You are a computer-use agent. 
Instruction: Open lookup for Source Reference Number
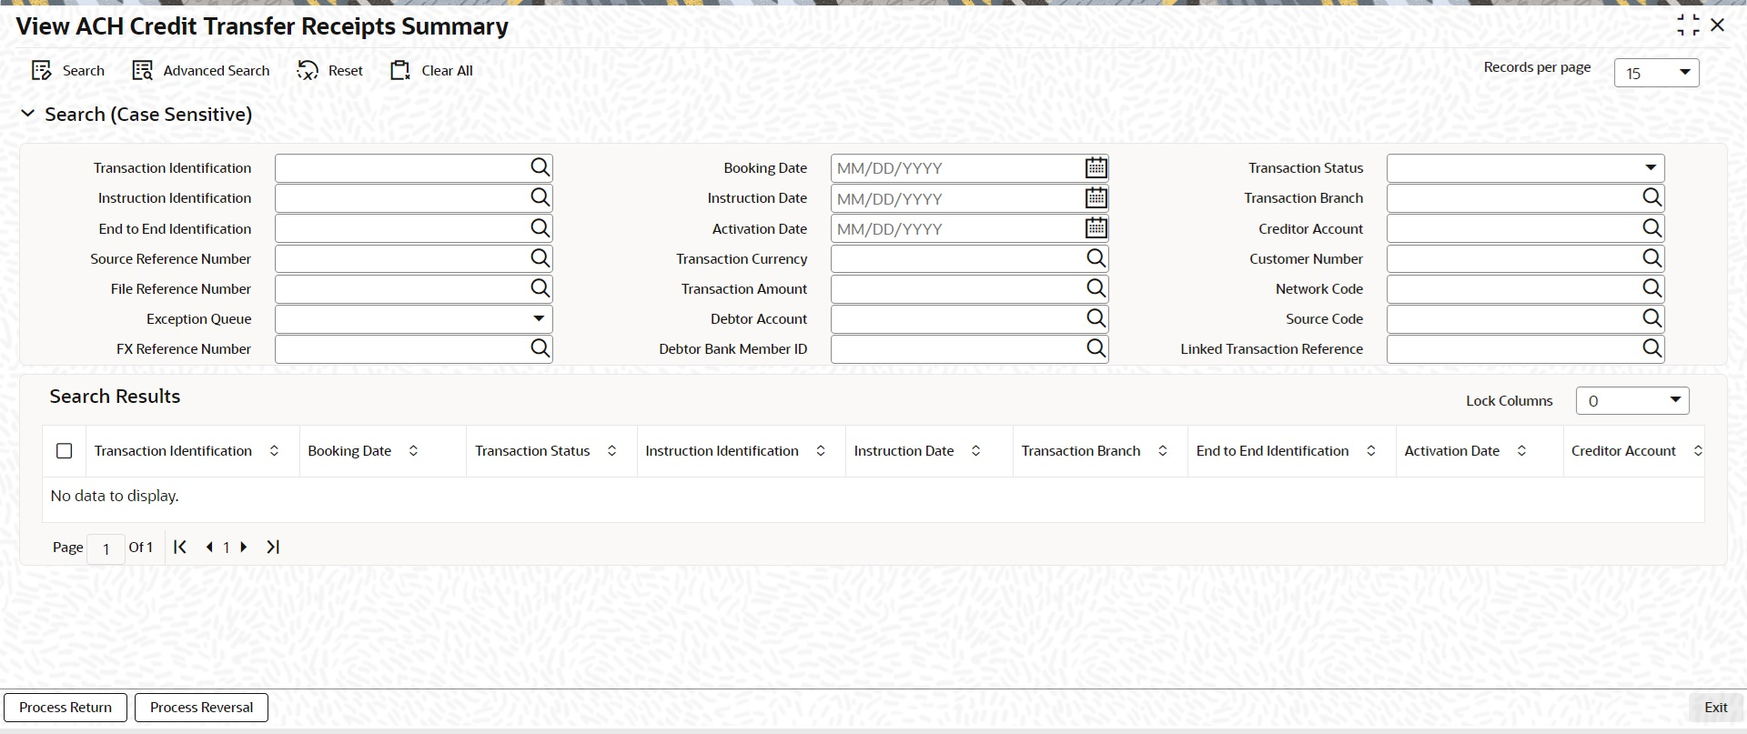540,258
